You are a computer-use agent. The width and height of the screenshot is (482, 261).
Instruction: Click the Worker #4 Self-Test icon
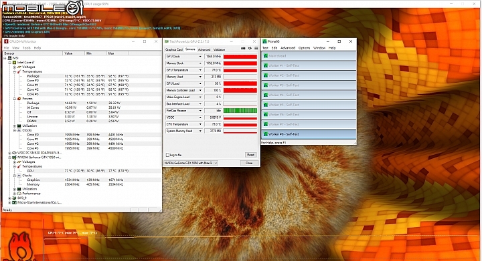266,95
